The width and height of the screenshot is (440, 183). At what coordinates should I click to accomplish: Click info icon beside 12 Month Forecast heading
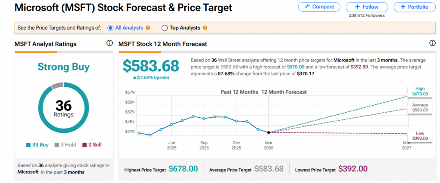point(432,43)
